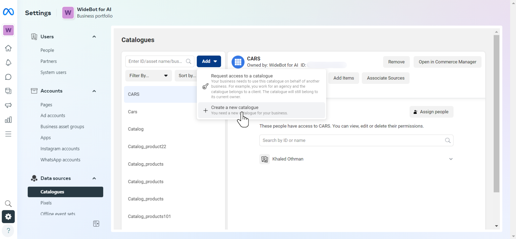Open the content pages icon in sidebar

(8, 91)
